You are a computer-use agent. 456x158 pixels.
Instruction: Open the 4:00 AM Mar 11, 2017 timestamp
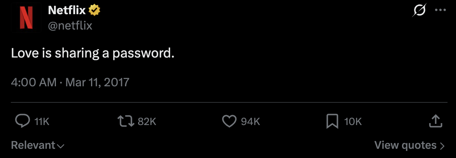pyautogui.click(x=70, y=82)
